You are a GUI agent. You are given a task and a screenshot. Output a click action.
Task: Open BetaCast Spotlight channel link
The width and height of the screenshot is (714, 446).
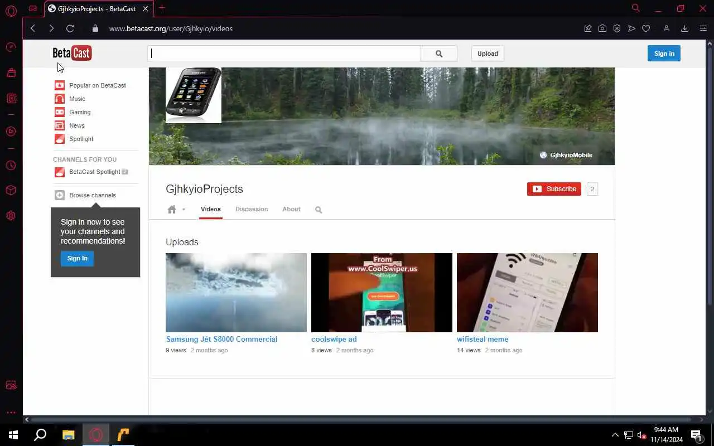[x=95, y=172]
